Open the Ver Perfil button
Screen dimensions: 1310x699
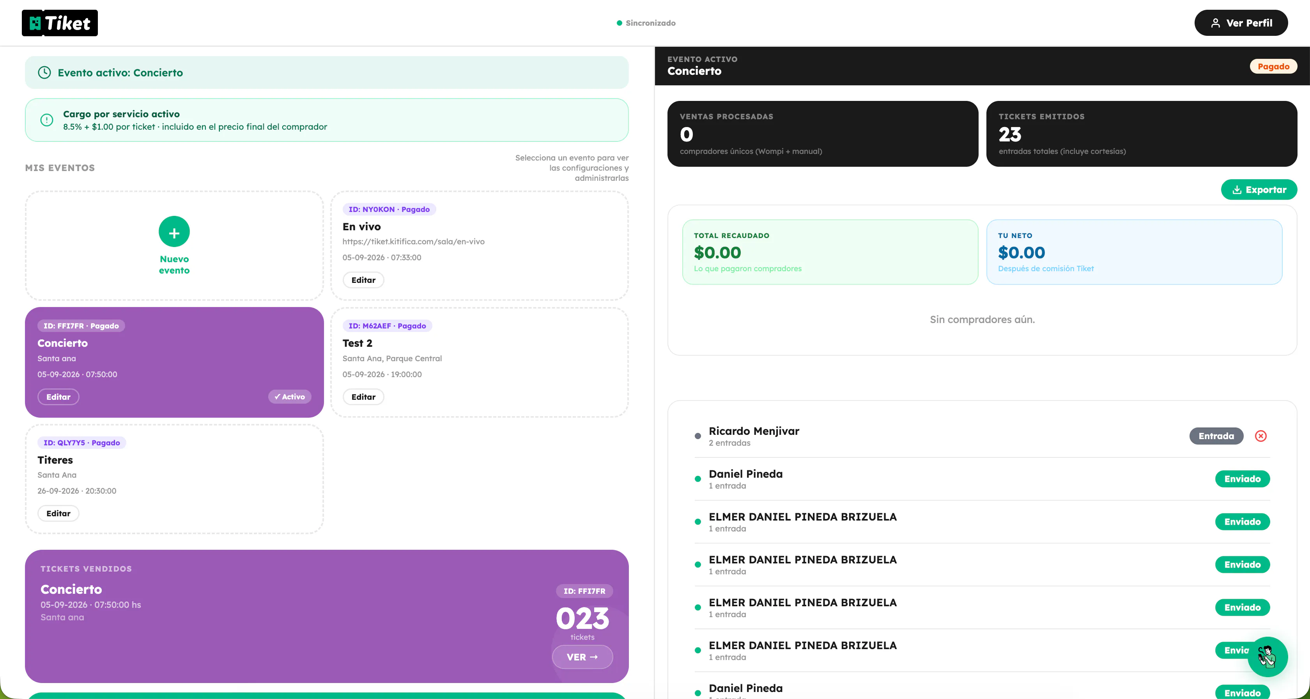click(1241, 23)
